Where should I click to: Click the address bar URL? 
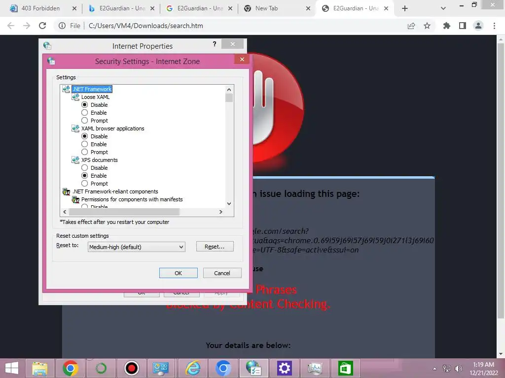click(x=145, y=26)
